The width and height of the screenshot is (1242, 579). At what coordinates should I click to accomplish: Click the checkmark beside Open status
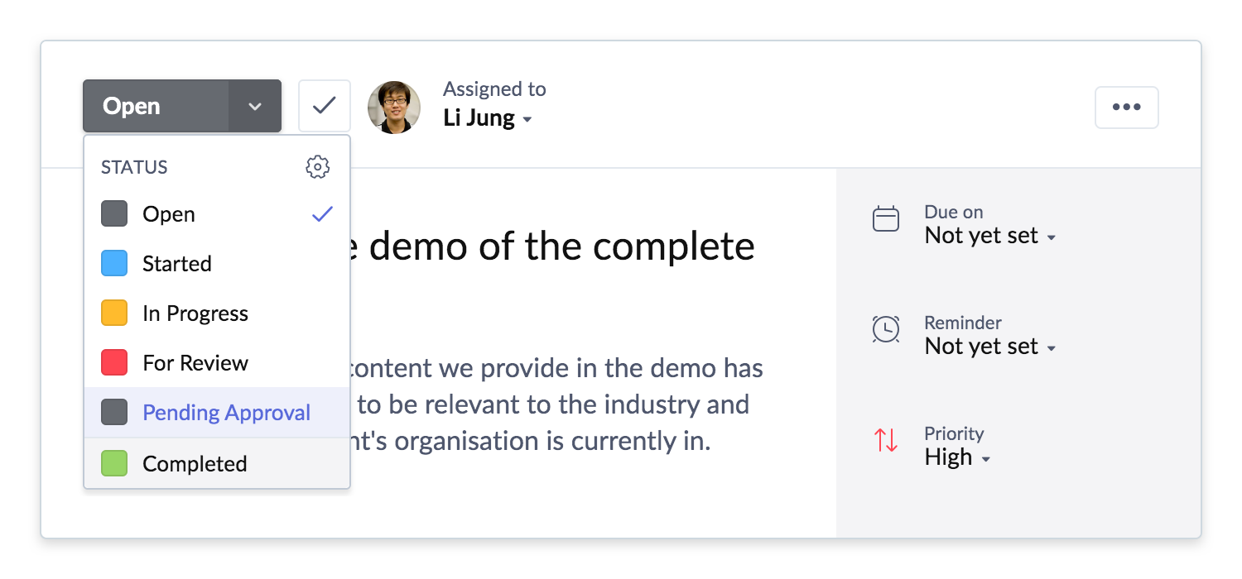tap(322, 214)
